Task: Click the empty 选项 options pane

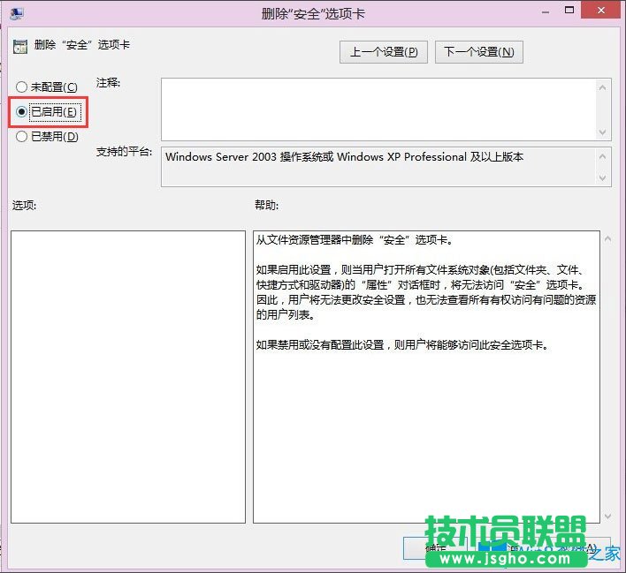Action: click(128, 377)
